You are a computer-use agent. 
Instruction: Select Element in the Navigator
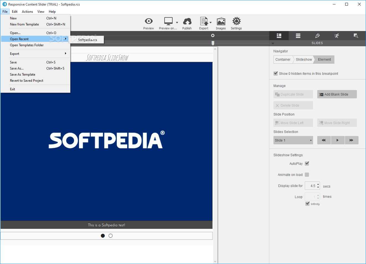coord(324,60)
